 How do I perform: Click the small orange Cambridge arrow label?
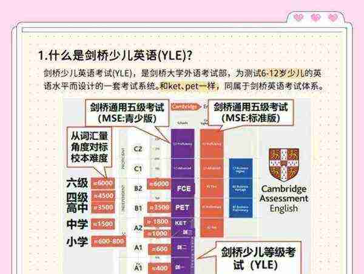tap(186, 107)
